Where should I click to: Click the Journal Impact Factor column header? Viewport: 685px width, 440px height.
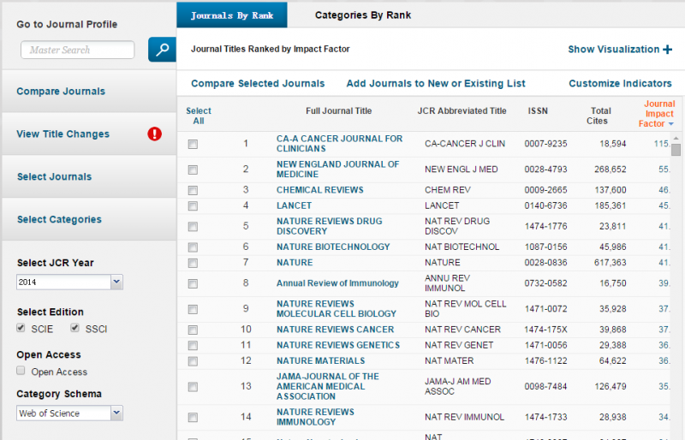click(x=657, y=114)
